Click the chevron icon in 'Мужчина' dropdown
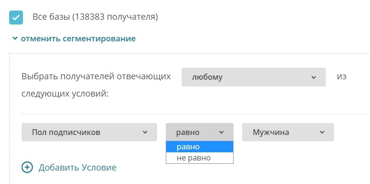The width and height of the screenshot is (370, 184). coord(322,132)
